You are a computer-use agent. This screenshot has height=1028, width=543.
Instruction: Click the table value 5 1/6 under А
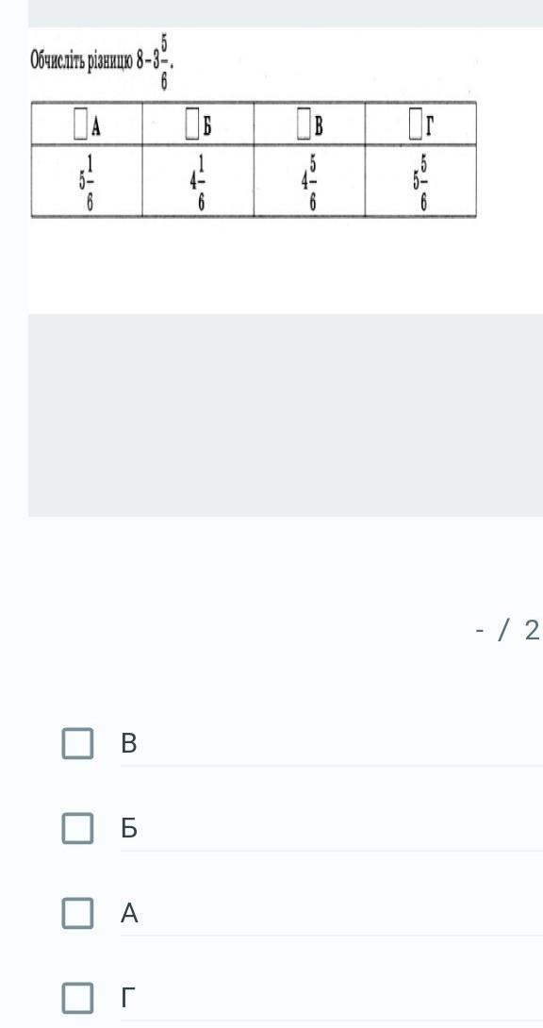tap(87, 181)
